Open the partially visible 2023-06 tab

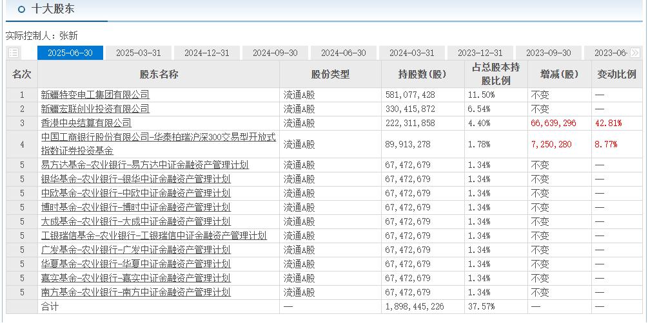607,53
